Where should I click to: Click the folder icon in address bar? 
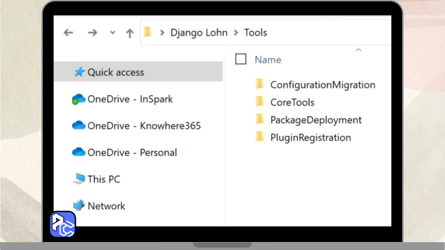coord(148,32)
